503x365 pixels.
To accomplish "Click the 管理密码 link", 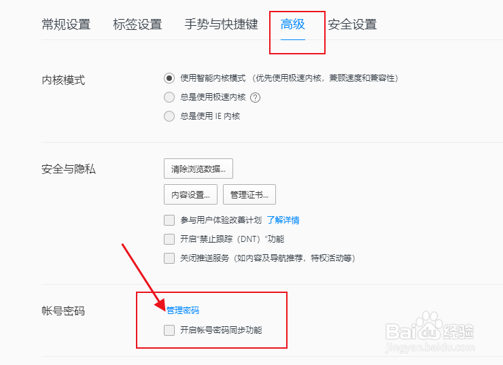I will pos(183,310).
